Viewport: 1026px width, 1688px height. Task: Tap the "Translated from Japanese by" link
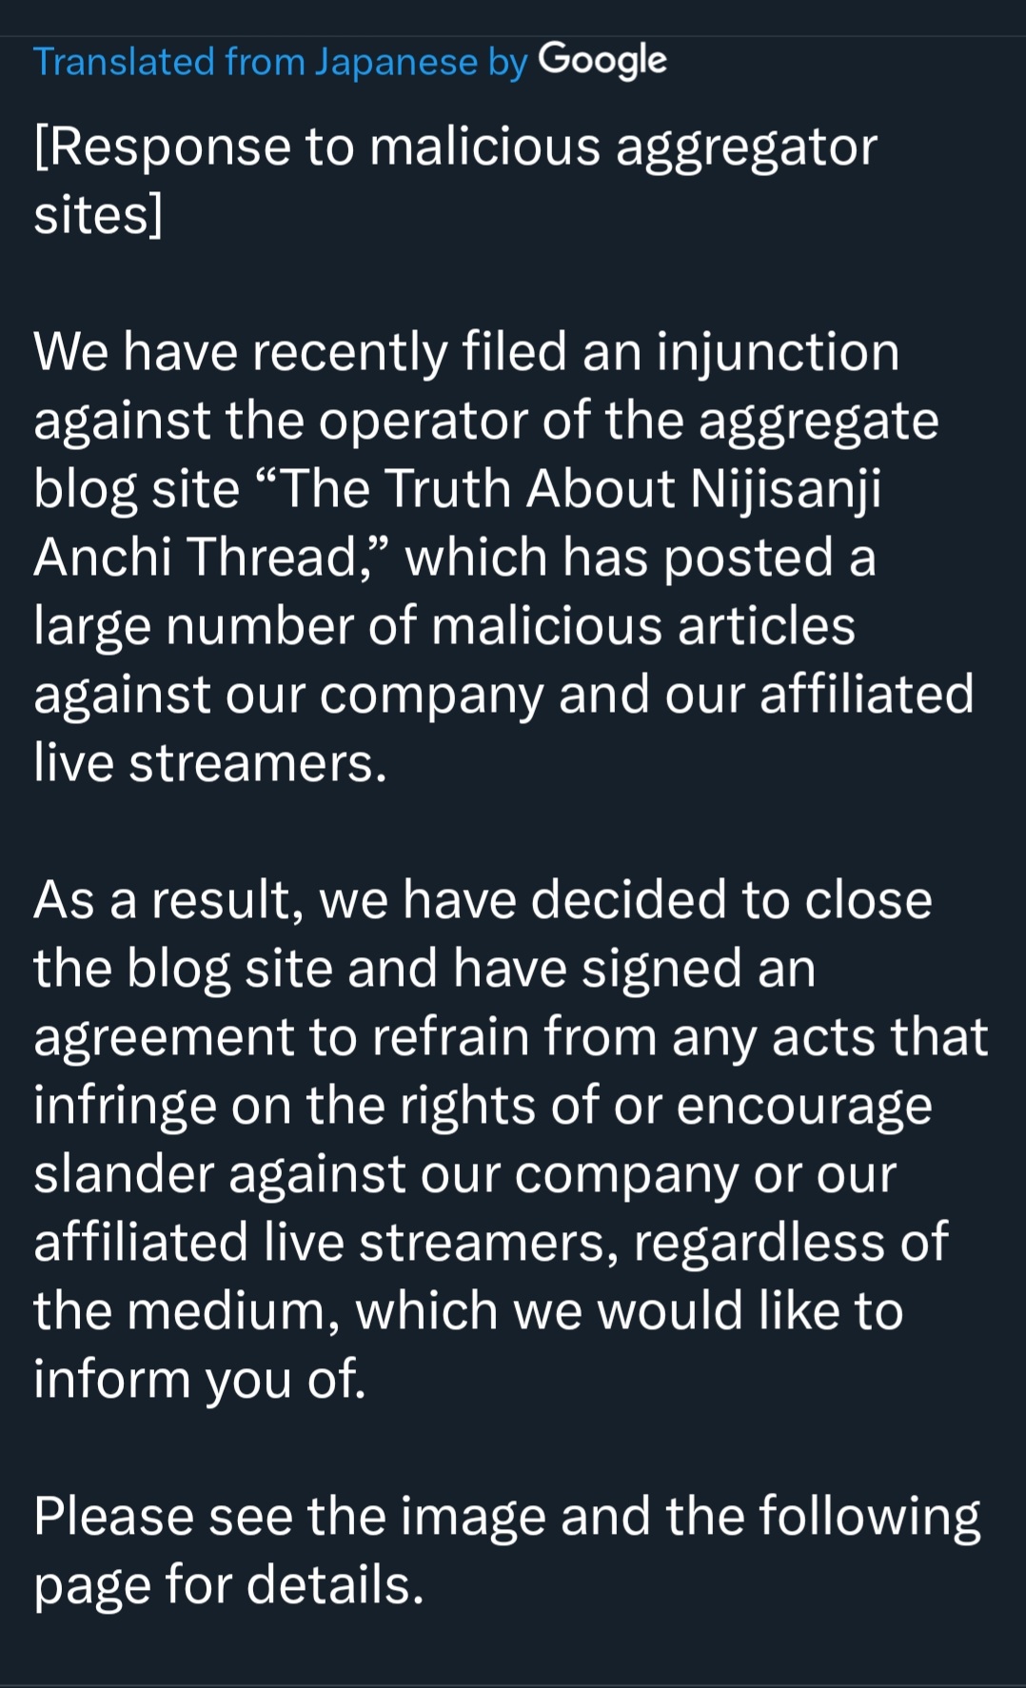click(280, 62)
